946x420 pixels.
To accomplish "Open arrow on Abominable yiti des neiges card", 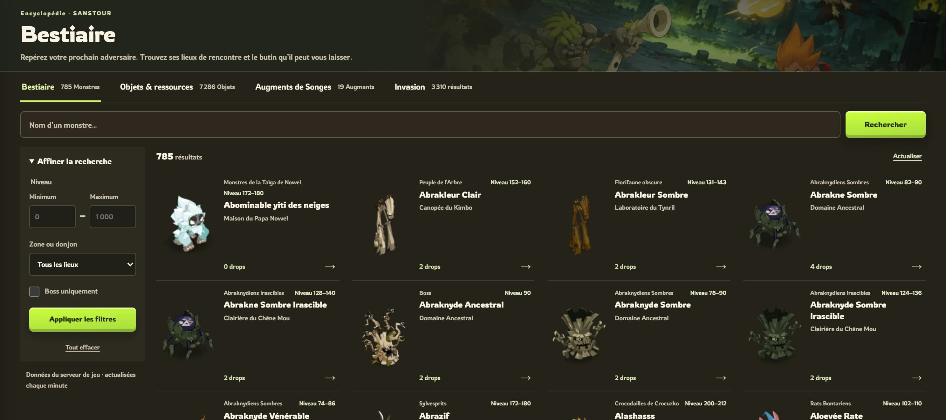I will tap(330, 267).
